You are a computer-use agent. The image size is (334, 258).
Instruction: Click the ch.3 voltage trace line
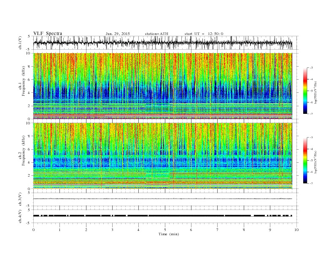[x=162, y=199]
